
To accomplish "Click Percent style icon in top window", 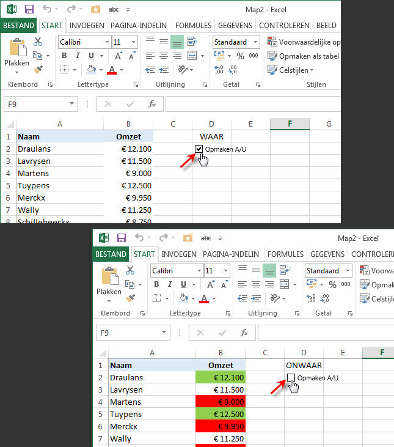I will [240, 56].
